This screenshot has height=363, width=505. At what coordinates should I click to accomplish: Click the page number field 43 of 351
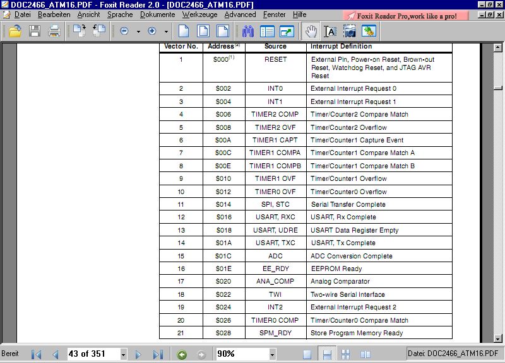tap(93, 354)
